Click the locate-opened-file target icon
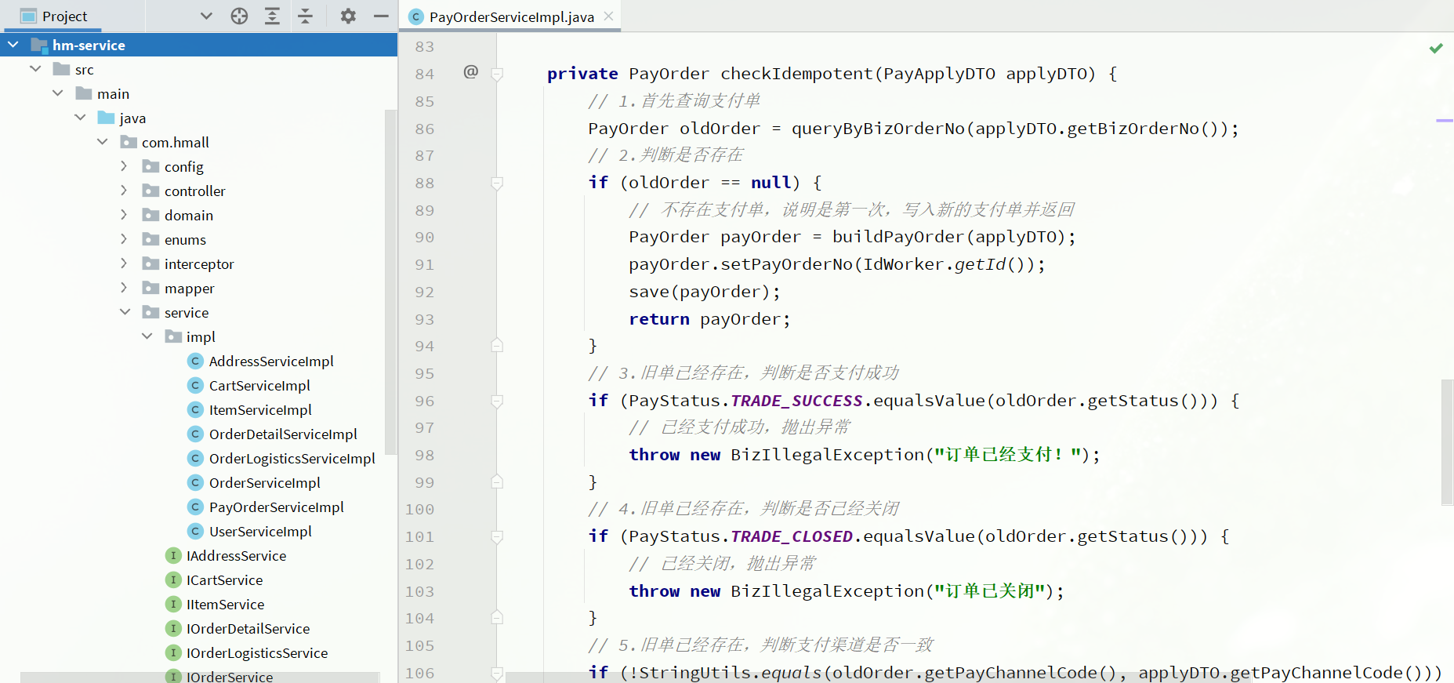This screenshot has height=683, width=1454. [x=239, y=16]
